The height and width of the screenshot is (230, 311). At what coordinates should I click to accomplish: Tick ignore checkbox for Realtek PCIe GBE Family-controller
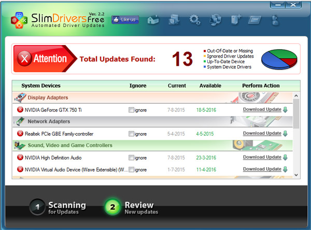131,134
